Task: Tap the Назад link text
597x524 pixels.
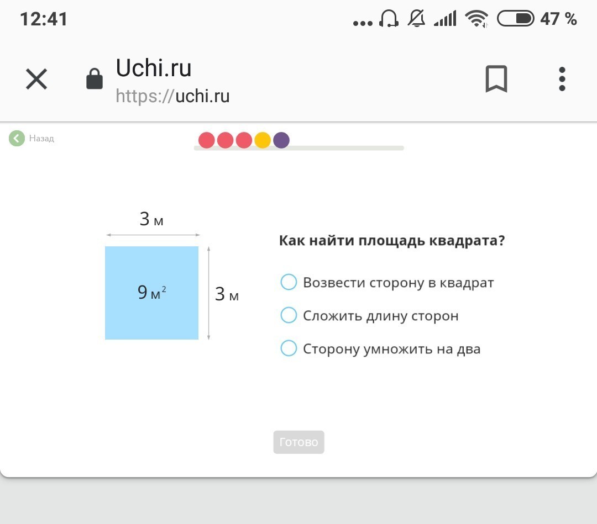Action: 41,139
